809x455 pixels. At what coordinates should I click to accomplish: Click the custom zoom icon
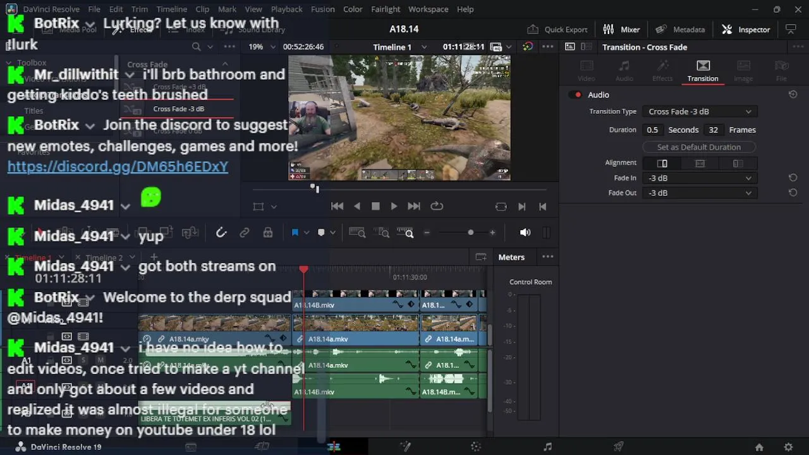[x=405, y=233]
